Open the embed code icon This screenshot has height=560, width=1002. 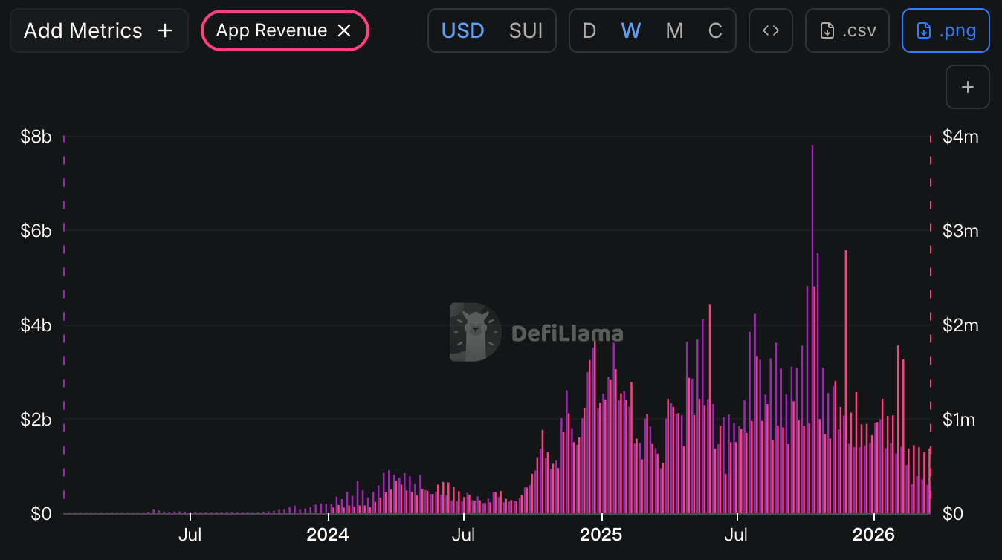coord(771,30)
